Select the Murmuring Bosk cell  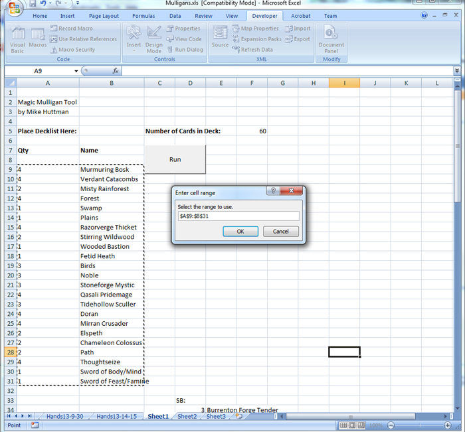pos(112,169)
